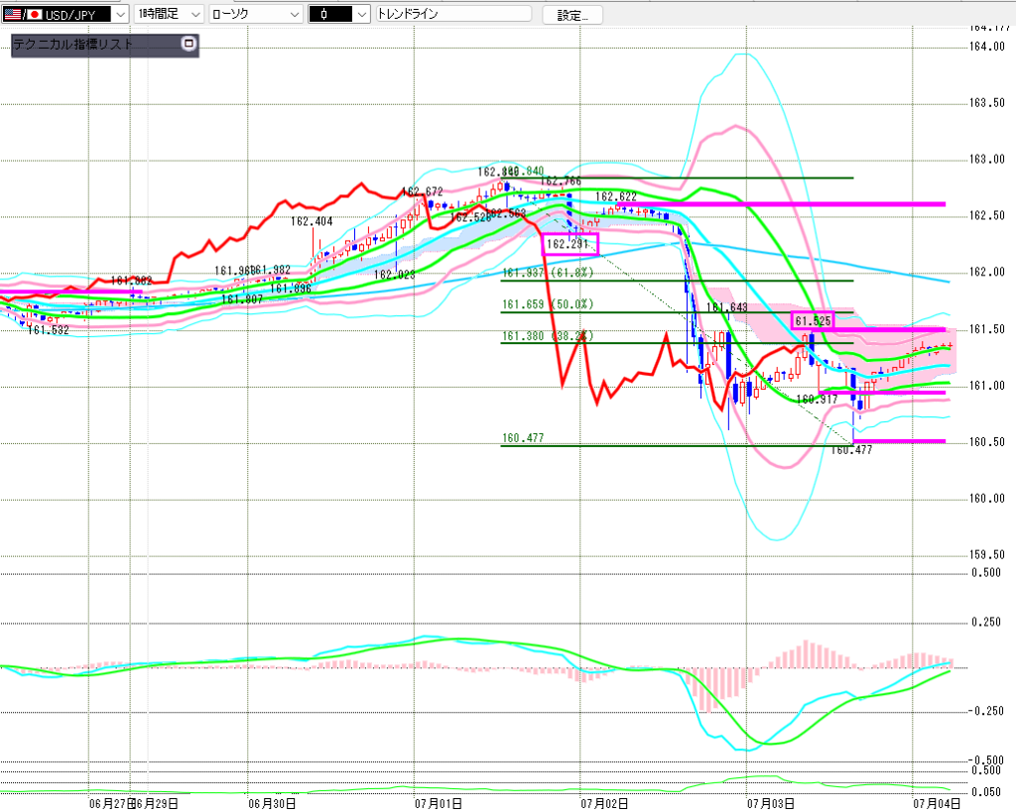Click the 161.659 (50.0%) Fibonacci level label

(548, 304)
